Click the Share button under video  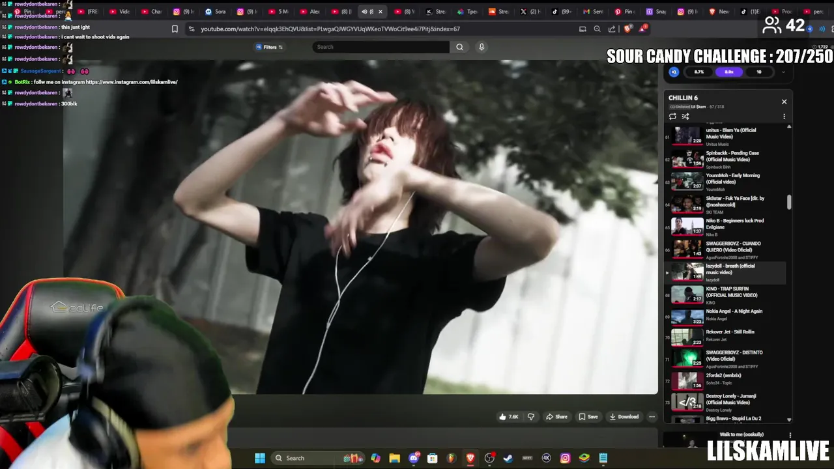tap(556, 417)
